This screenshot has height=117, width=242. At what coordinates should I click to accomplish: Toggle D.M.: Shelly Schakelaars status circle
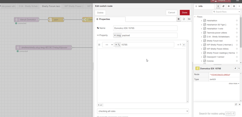(x=237, y=37)
